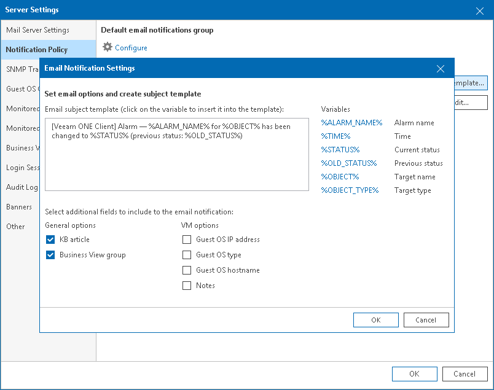Image resolution: width=494 pixels, height=390 pixels.
Task: Insert the %ALARM_NAME% variable
Action: (x=351, y=122)
